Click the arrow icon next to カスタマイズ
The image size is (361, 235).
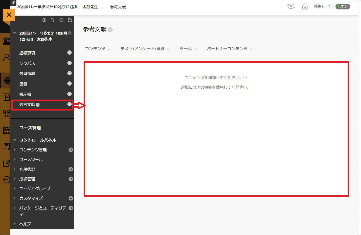click(71, 198)
